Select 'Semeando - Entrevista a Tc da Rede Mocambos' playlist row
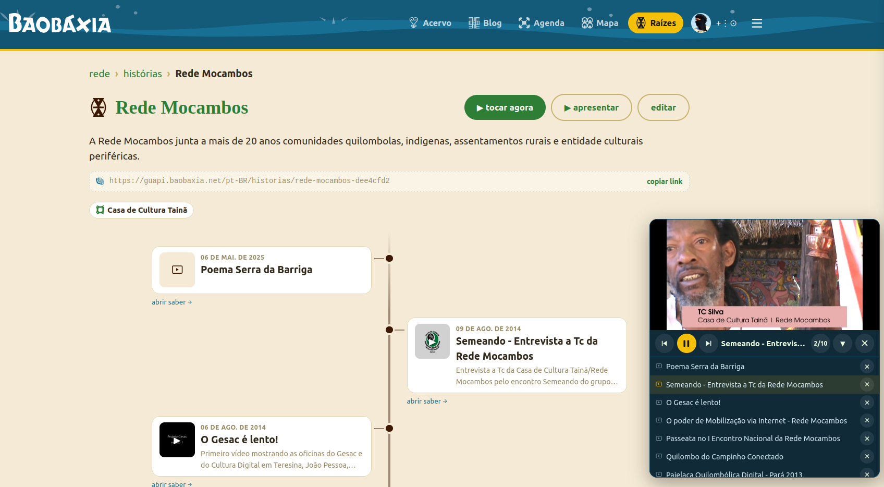Image resolution: width=884 pixels, height=487 pixels. click(755, 385)
